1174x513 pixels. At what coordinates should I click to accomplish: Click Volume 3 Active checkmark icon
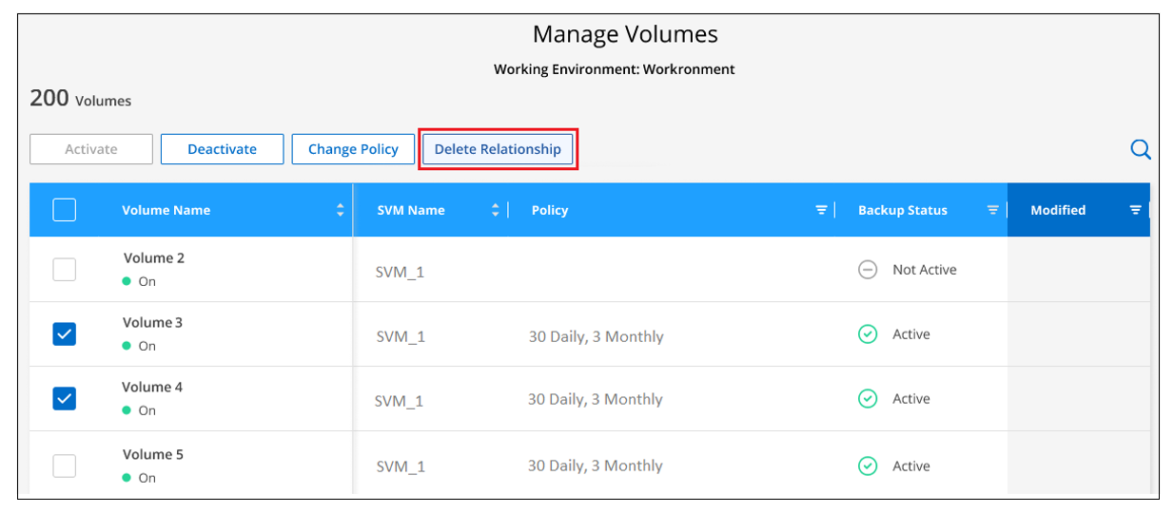867,334
